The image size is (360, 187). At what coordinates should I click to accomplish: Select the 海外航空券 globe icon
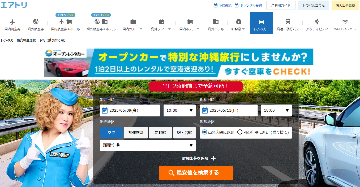[36, 22]
